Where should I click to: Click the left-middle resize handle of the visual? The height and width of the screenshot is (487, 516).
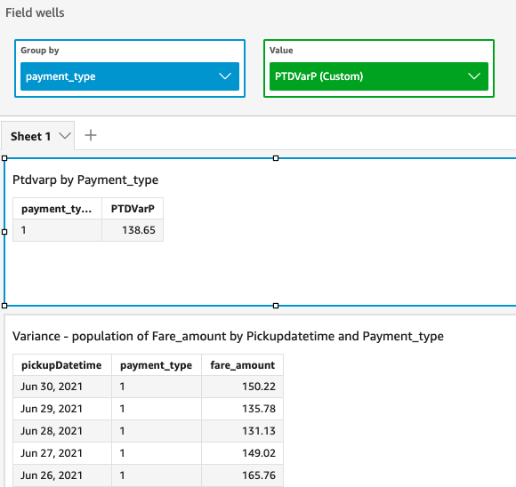4,232
